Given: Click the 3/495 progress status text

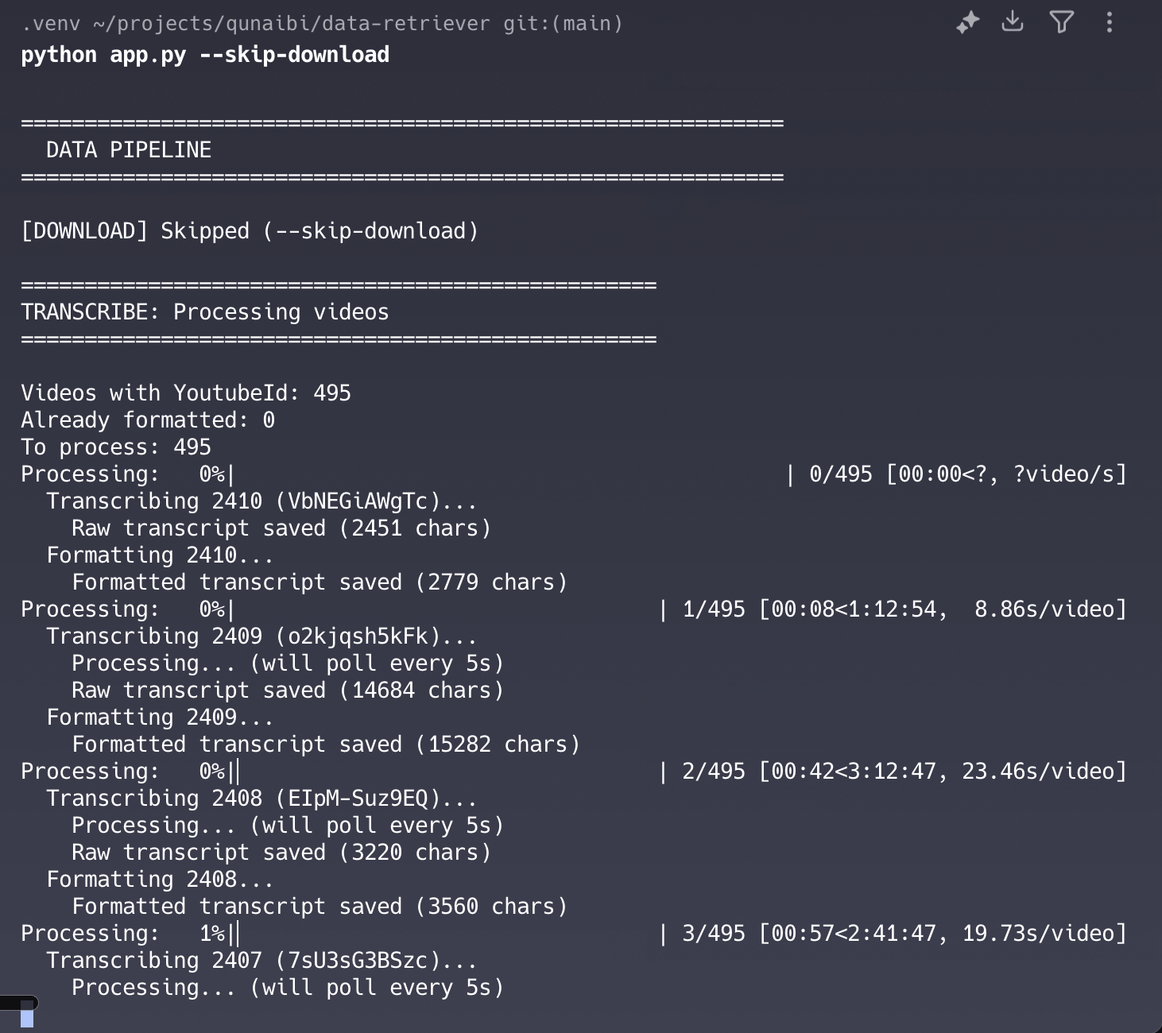Looking at the screenshot, I should (714, 934).
